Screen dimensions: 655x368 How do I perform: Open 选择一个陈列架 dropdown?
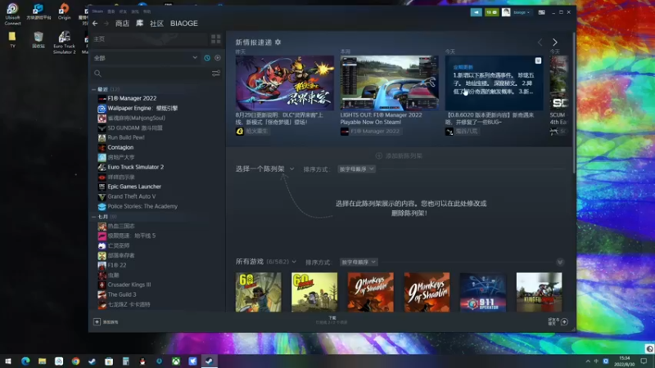(x=264, y=169)
